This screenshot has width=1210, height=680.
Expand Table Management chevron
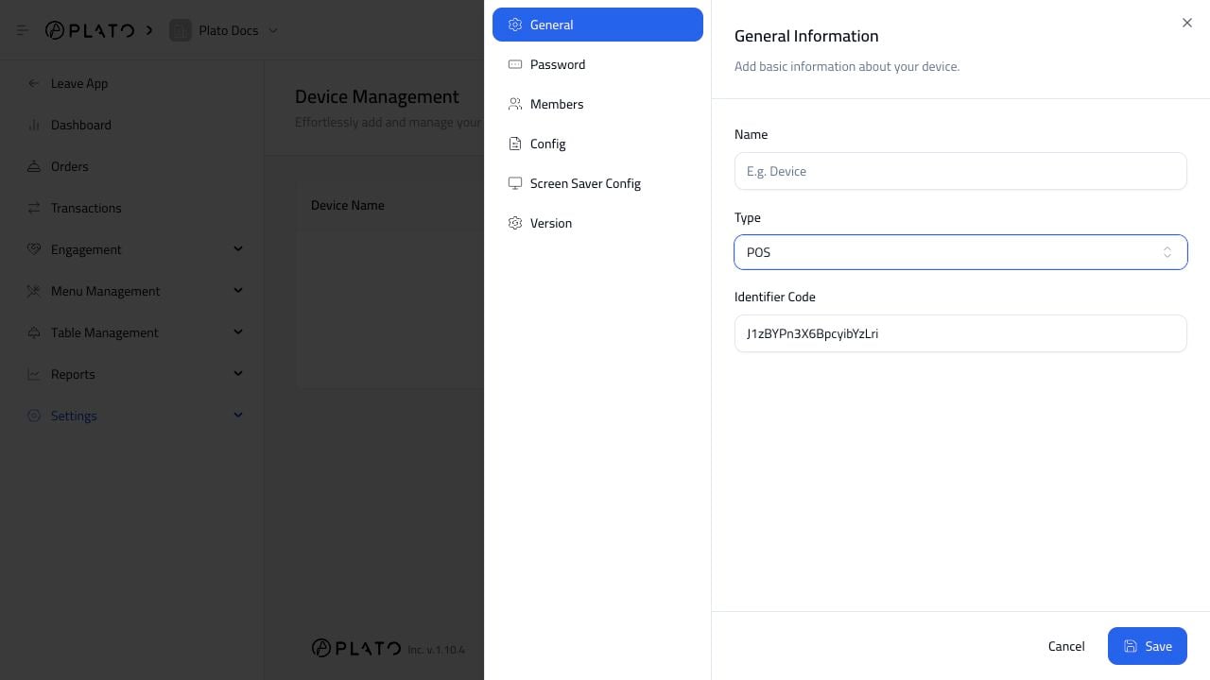click(238, 331)
